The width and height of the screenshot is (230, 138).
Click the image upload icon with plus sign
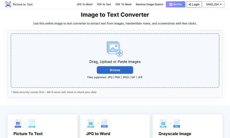pos(115,49)
